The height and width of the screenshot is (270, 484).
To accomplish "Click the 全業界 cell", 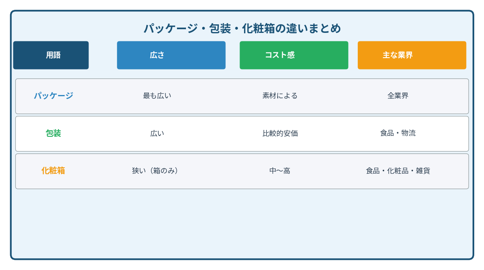I will 398,96.
